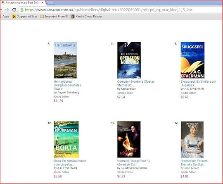Click the $5.59 price
The image size is (223, 184).
[58, 176]
